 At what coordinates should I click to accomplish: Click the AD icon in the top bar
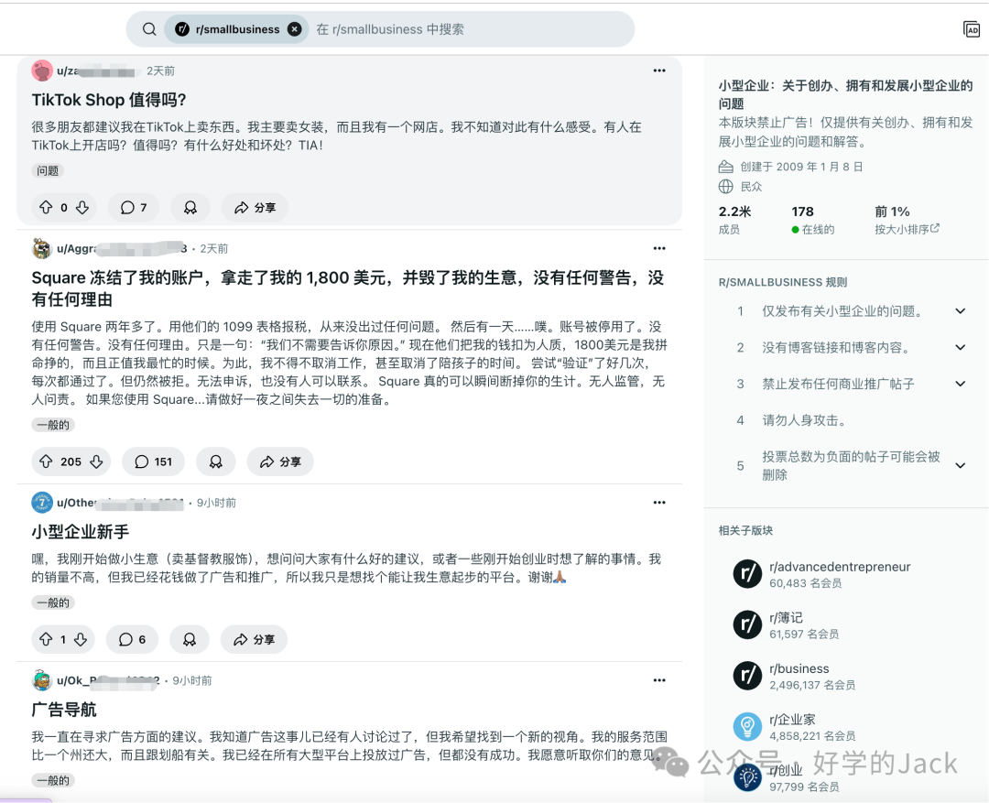pos(972,28)
